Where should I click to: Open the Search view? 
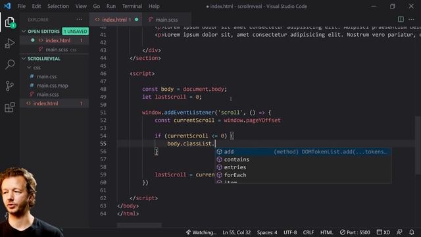point(10,65)
